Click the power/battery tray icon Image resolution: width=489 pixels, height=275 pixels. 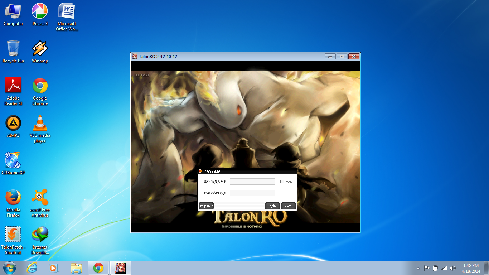click(435, 268)
